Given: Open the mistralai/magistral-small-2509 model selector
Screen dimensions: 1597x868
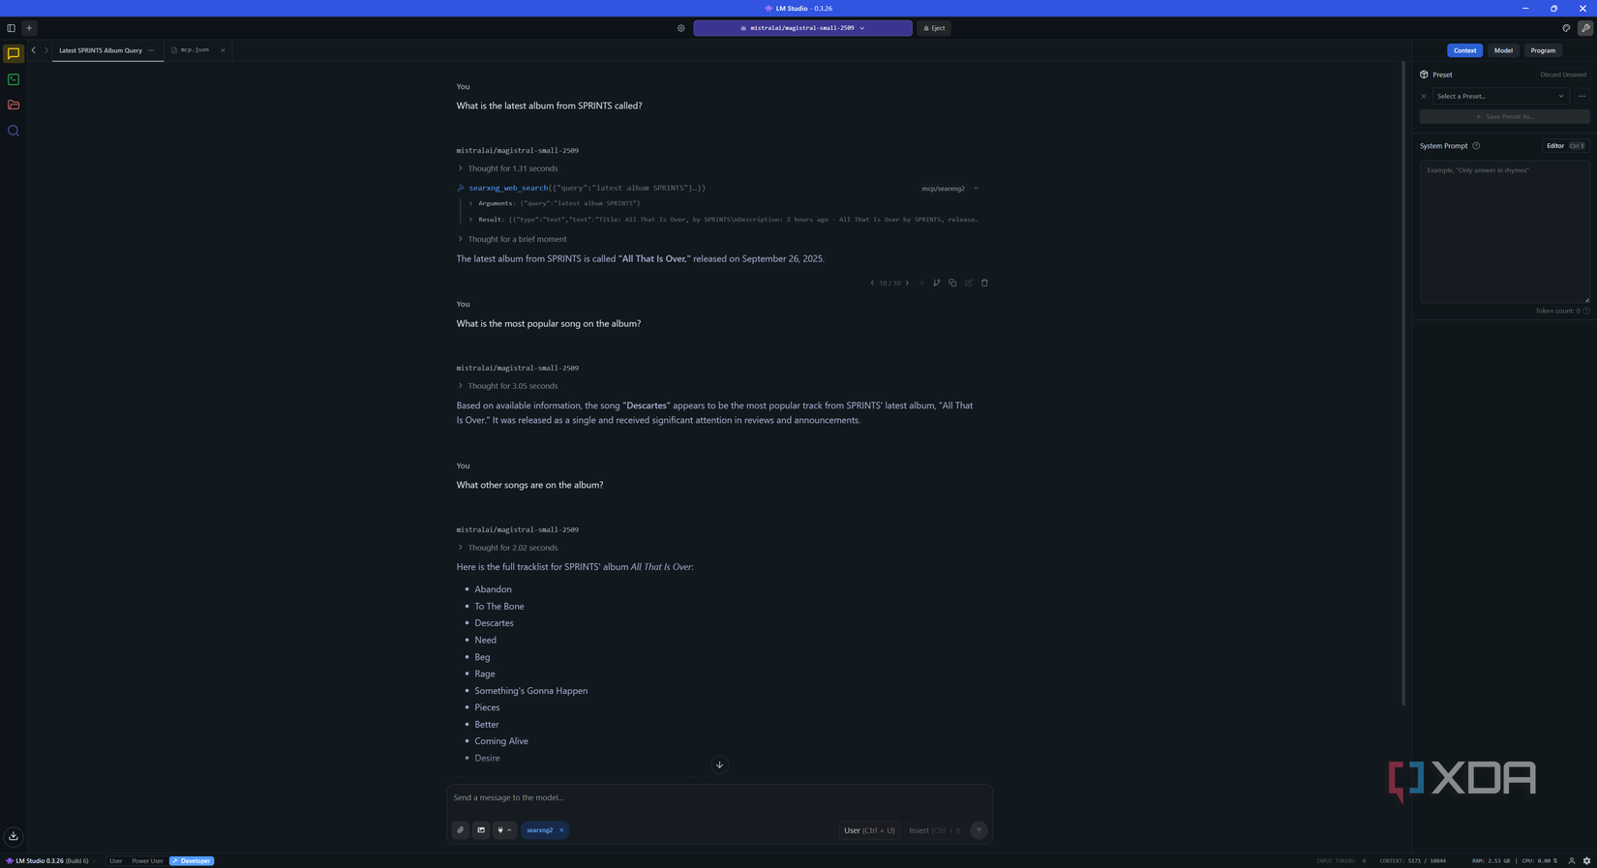Looking at the screenshot, I should pos(801,28).
